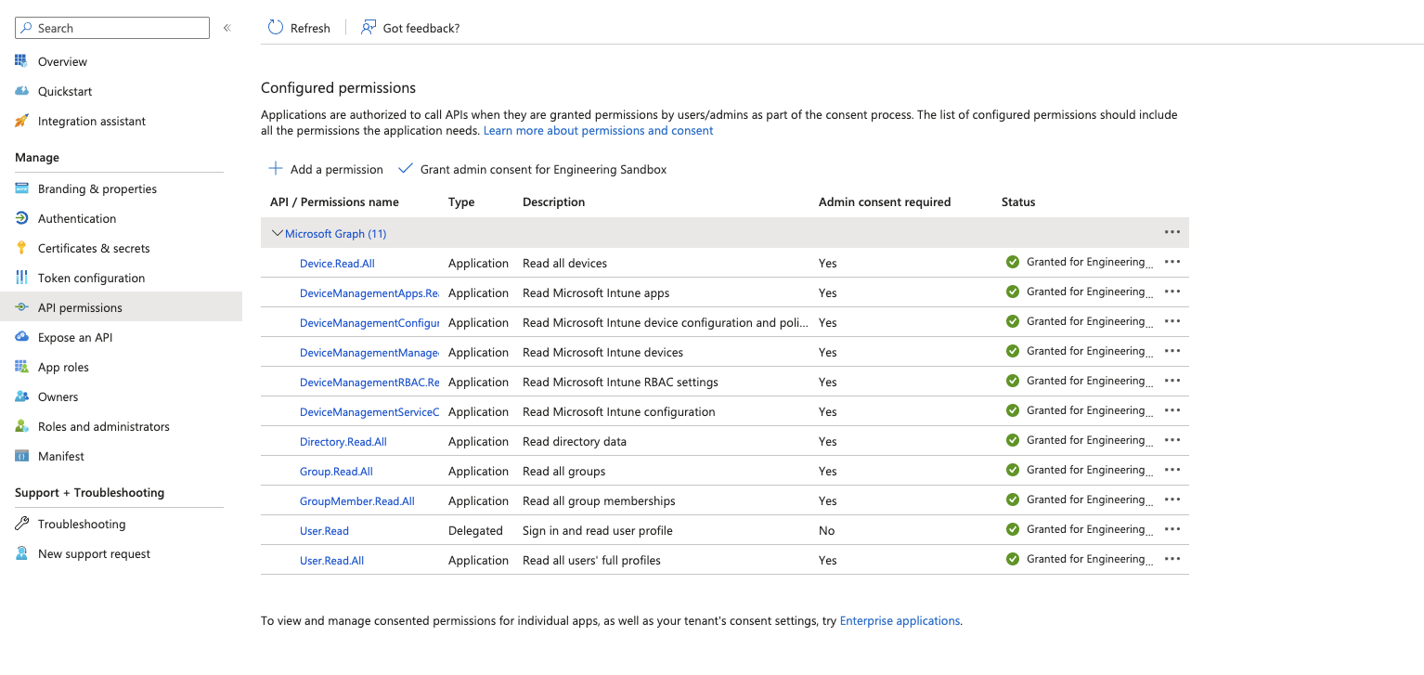Viewport: 1424px width, 675px height.
Task: Click the Branding & properties icon
Action: (21, 188)
